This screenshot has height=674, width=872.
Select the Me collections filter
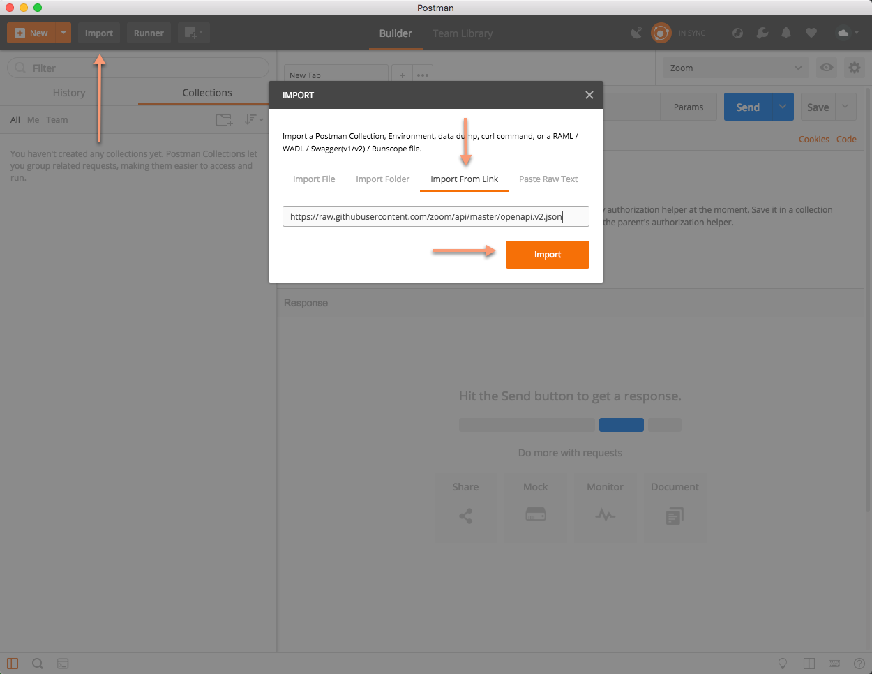click(x=33, y=120)
